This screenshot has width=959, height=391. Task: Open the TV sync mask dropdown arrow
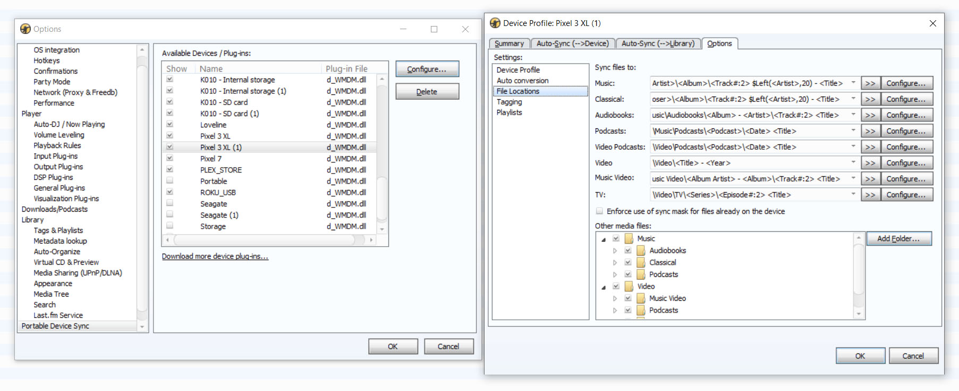[x=853, y=195]
